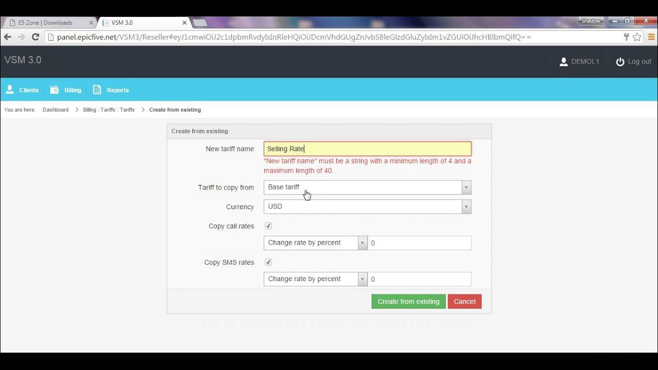Viewport: 658px width, 370px height.
Task: Click the tariff name validation error message
Action: click(x=368, y=166)
